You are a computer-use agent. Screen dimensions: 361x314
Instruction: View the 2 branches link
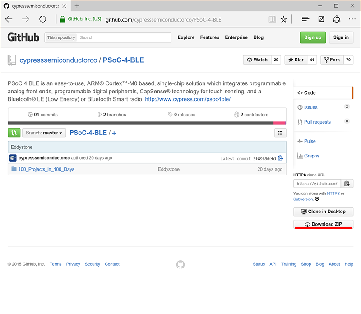tap(112, 115)
